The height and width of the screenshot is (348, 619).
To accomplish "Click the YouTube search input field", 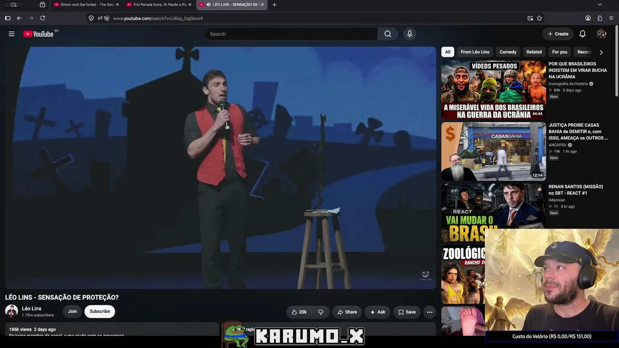I will point(292,34).
